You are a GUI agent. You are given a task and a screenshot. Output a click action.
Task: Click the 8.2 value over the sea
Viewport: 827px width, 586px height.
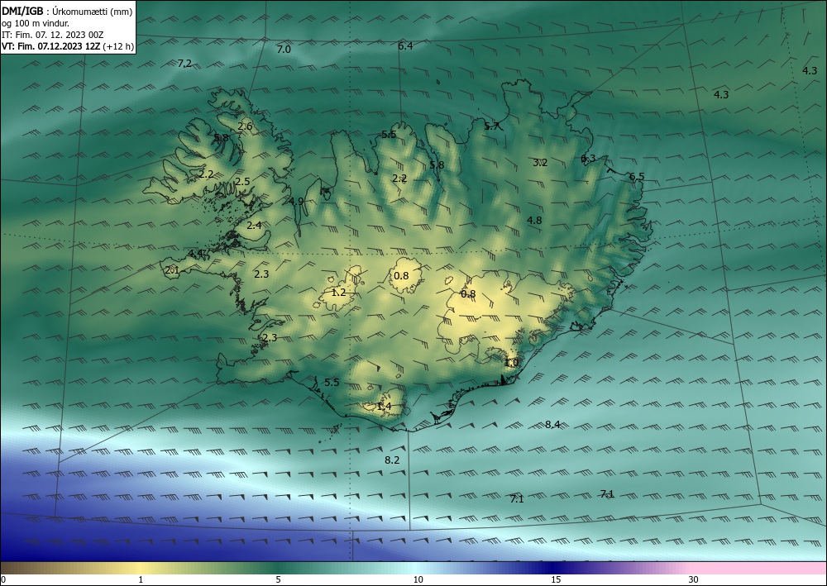tap(392, 460)
